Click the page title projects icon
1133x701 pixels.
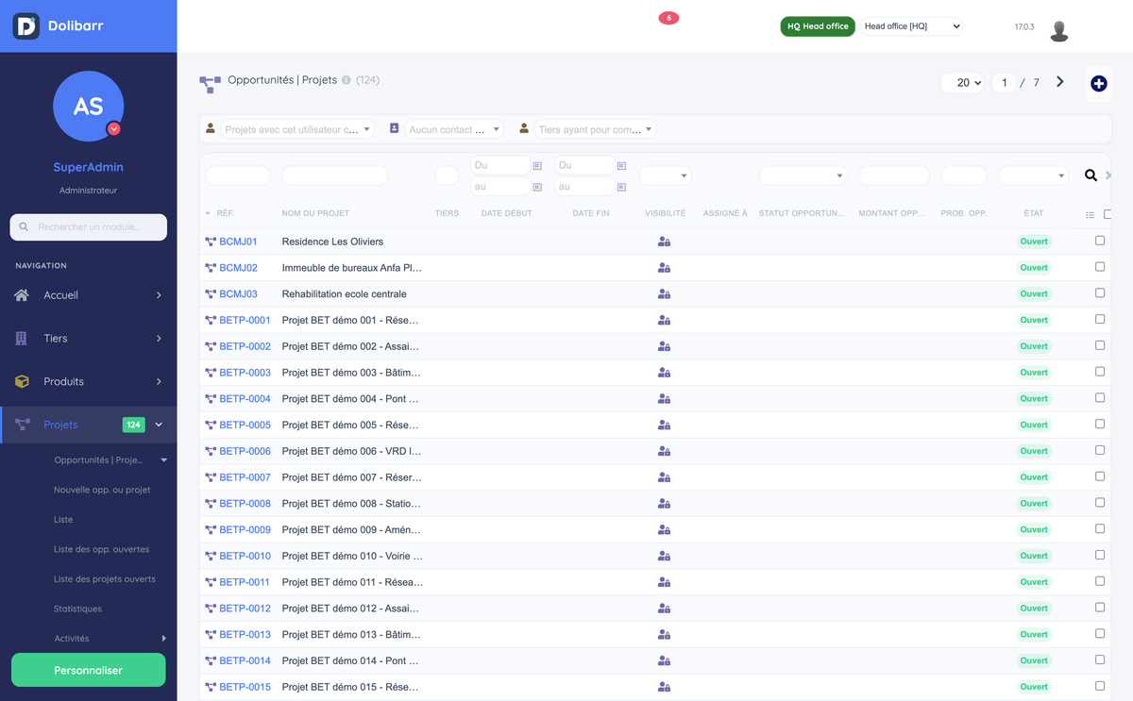(x=210, y=84)
